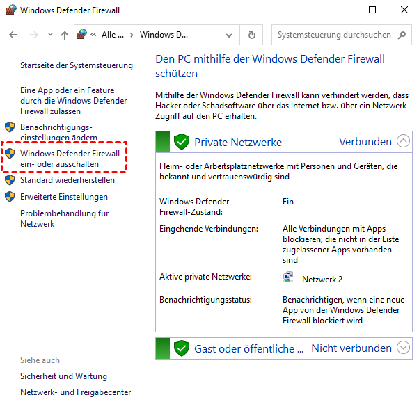Image resolution: width=419 pixels, height=411 pixels.
Task: Open 'Eine App oder ein Feature zulassen' link
Action: click(74, 101)
